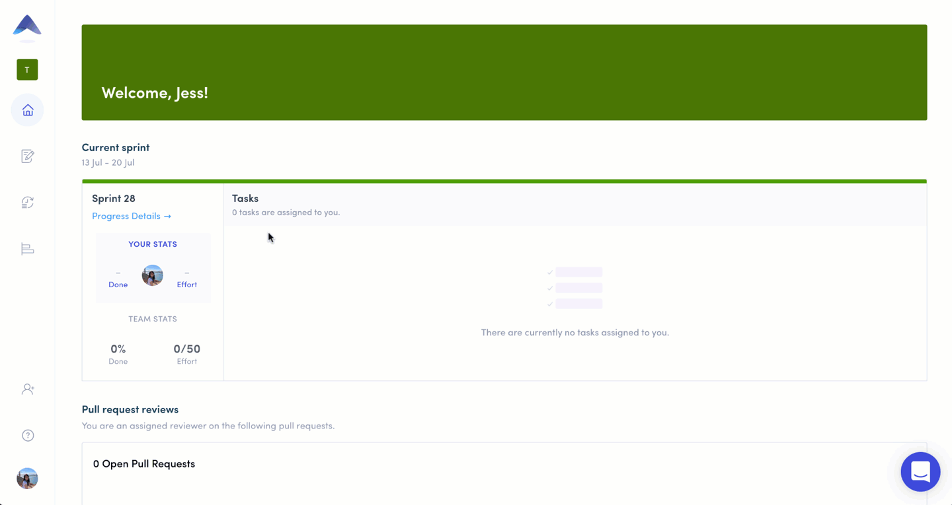Screen dimensions: 952x505
Task: Click the Welcome, Jess! banner text
Action: 155,92
